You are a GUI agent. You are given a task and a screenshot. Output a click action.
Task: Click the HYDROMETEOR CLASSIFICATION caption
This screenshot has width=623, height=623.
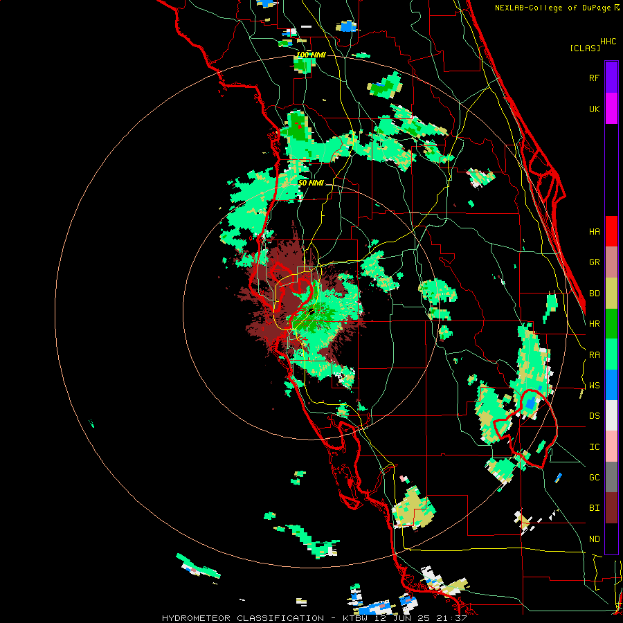coord(243,618)
